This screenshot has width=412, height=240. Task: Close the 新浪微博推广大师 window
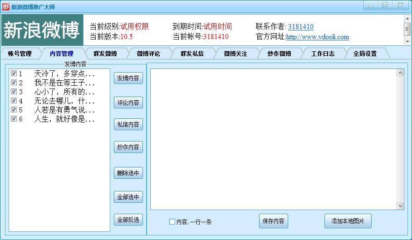pos(400,5)
